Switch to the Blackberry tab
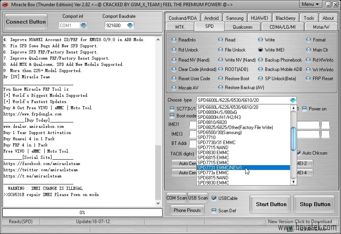The width and height of the screenshot is (341, 234). point(286,18)
